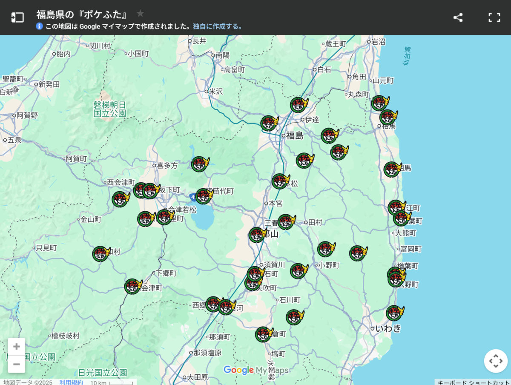Share the map via share icon
Screen dimensions: 511x385
[458, 17]
